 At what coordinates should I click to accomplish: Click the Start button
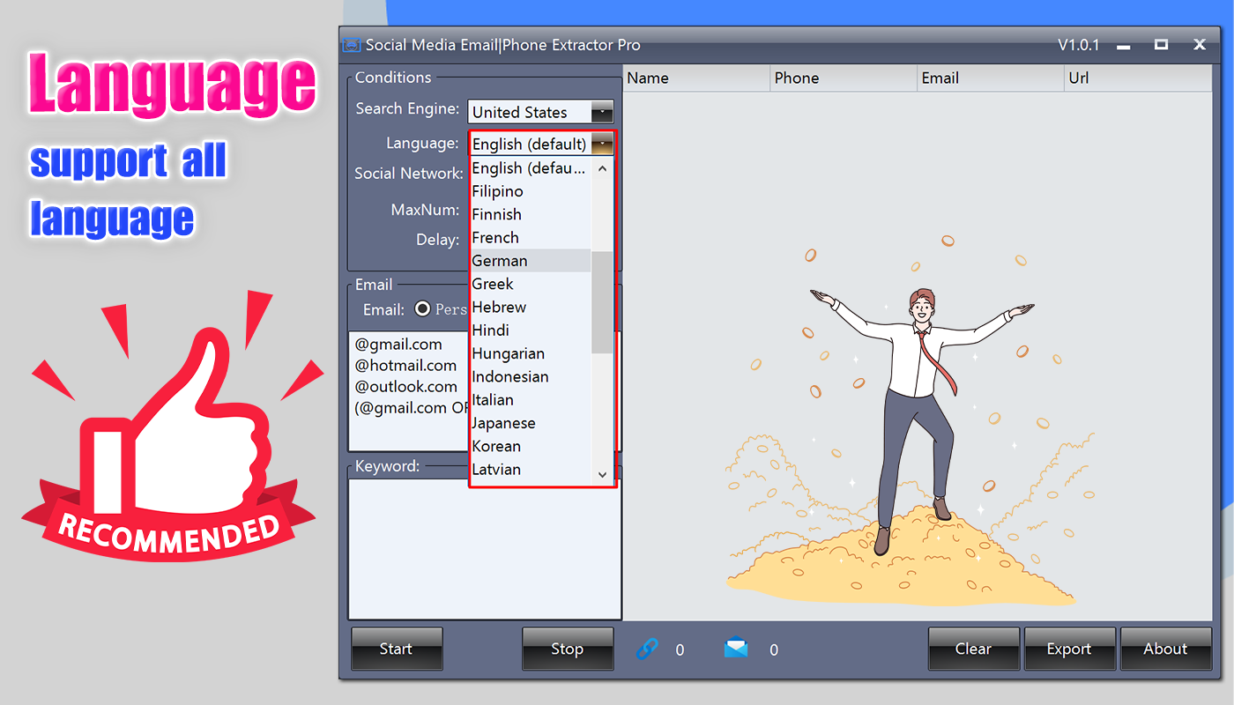[x=397, y=649]
